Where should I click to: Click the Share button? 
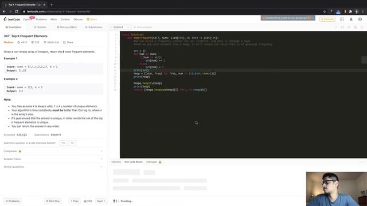(68, 42)
